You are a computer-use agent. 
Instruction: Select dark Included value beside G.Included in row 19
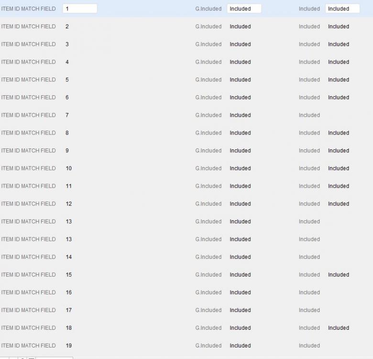(x=240, y=346)
